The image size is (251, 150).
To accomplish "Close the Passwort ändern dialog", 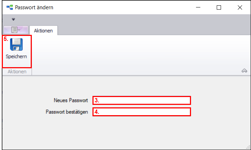I will (240, 7).
